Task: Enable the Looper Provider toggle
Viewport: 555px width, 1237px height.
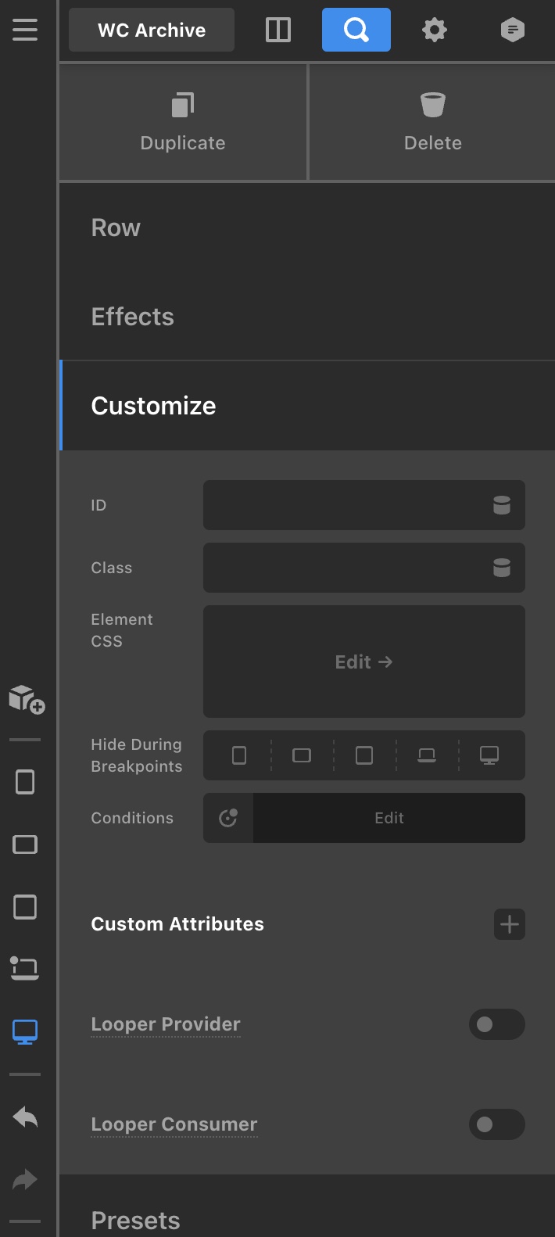Action: [x=497, y=1024]
